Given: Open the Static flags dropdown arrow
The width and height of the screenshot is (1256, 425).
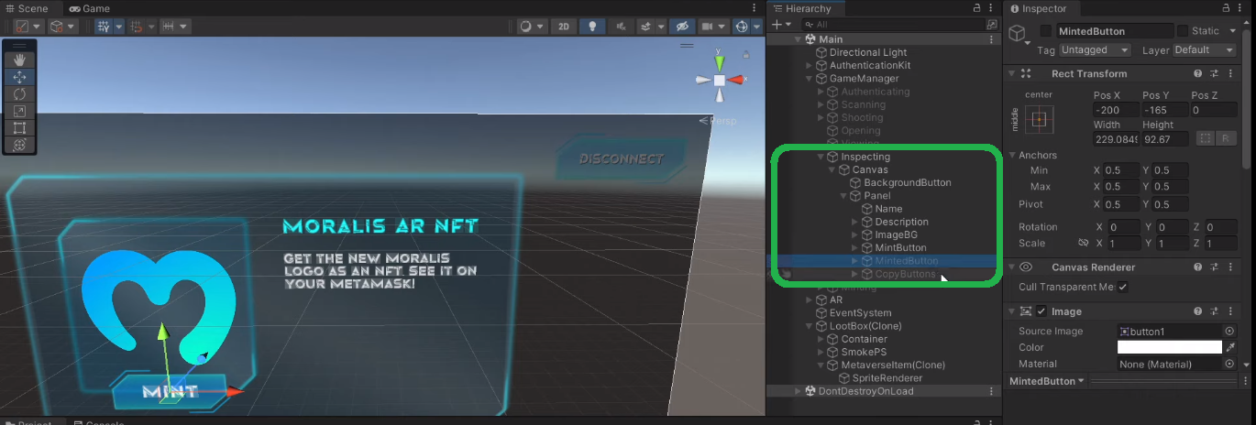Looking at the screenshot, I should [x=1232, y=31].
